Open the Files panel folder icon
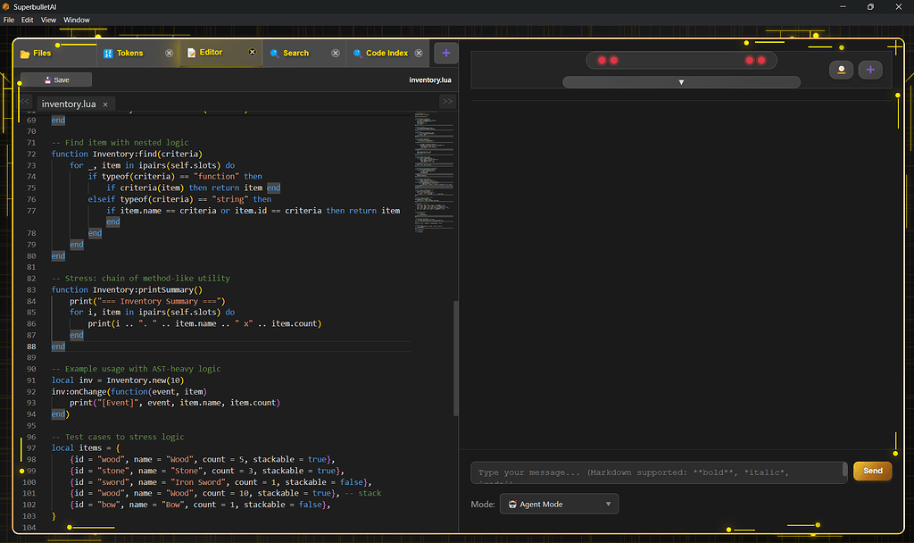The height and width of the screenshot is (543, 914). [24, 53]
